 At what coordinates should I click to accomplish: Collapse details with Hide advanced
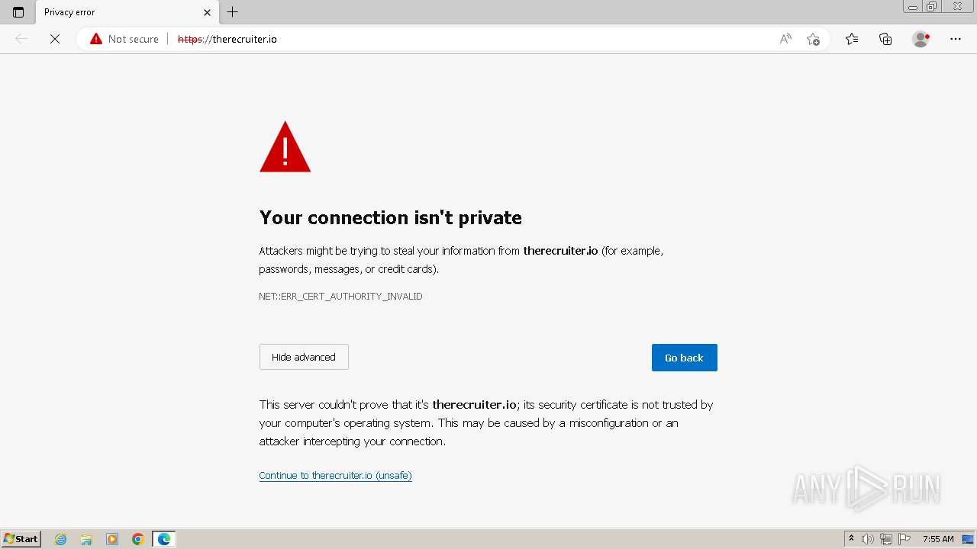[x=304, y=357]
